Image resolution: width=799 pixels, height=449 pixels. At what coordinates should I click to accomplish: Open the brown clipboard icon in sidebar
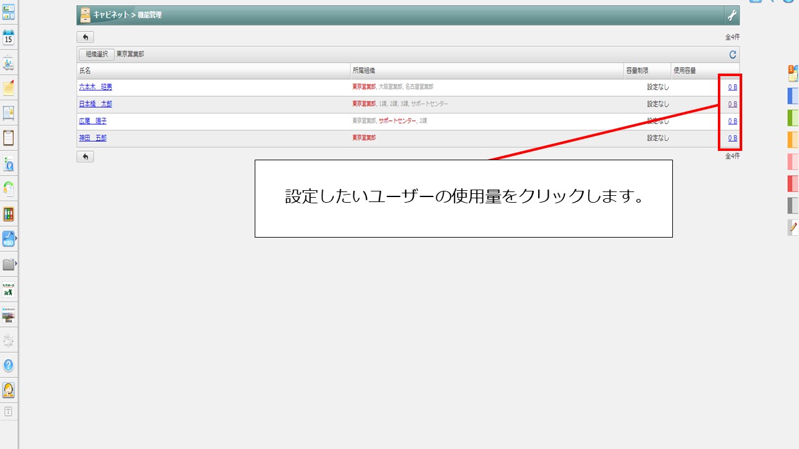(x=9, y=138)
